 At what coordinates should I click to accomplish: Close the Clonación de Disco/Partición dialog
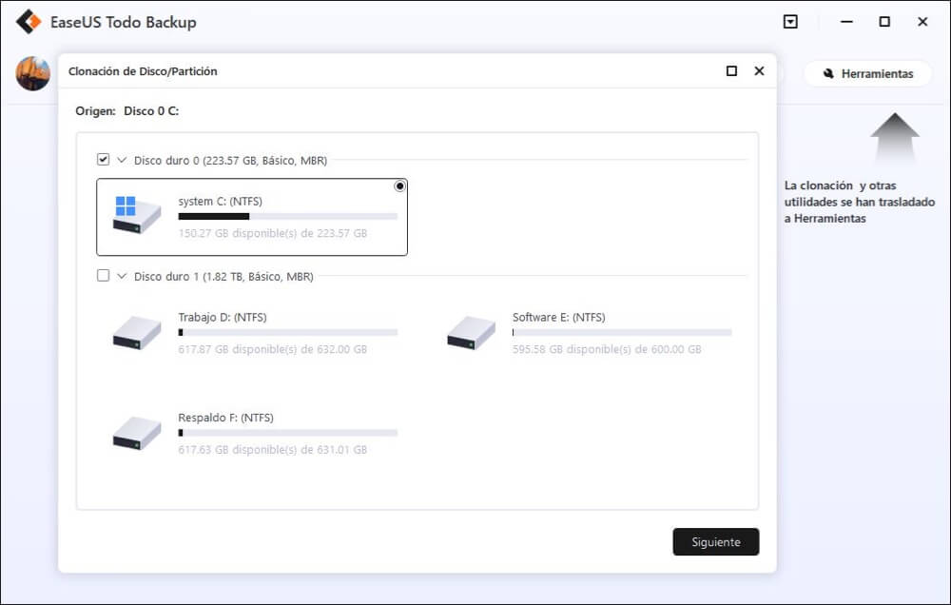759,71
